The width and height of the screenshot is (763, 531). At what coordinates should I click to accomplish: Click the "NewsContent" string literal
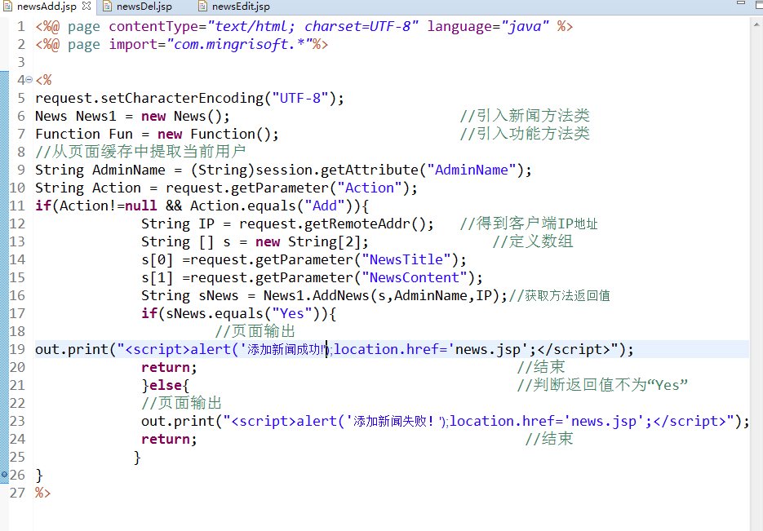415,277
